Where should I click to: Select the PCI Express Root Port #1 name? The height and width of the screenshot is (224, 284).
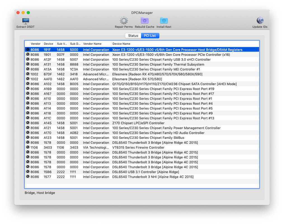point(162,99)
